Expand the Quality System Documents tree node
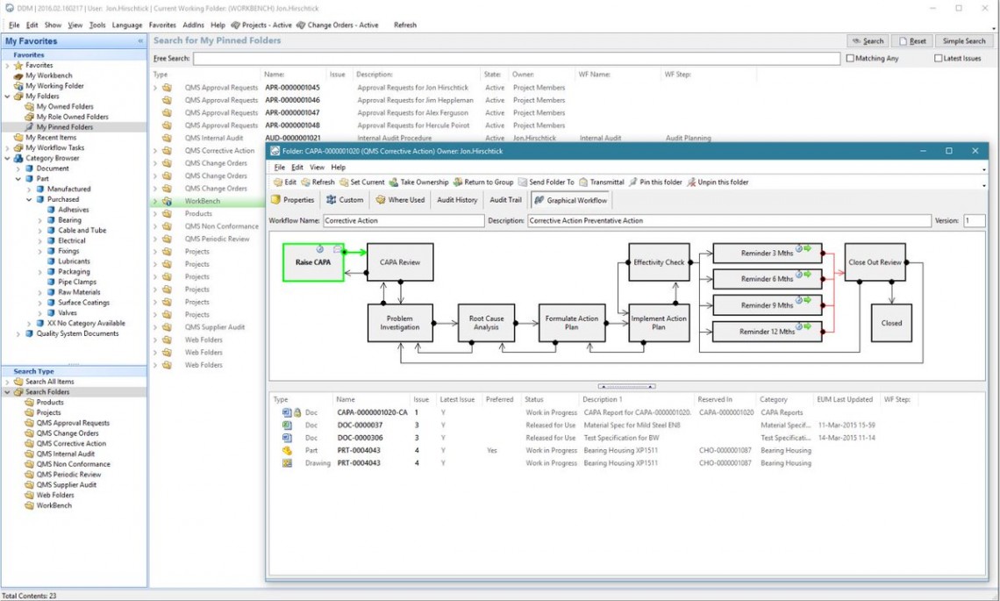 coord(18,333)
